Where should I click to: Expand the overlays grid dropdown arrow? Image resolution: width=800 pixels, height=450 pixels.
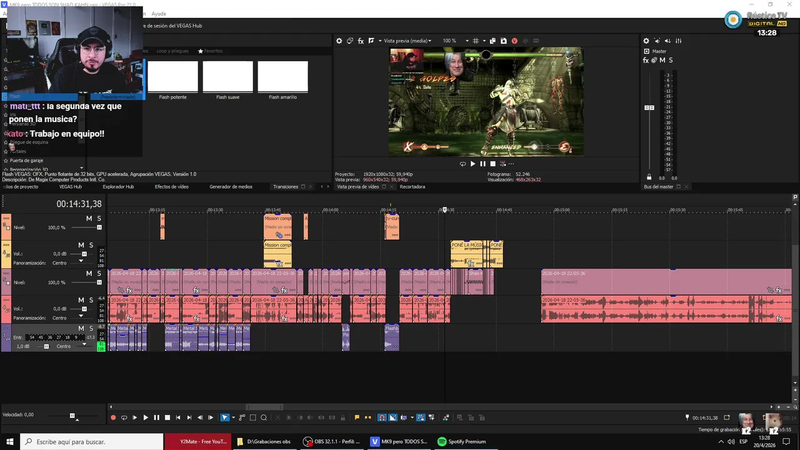483,41
